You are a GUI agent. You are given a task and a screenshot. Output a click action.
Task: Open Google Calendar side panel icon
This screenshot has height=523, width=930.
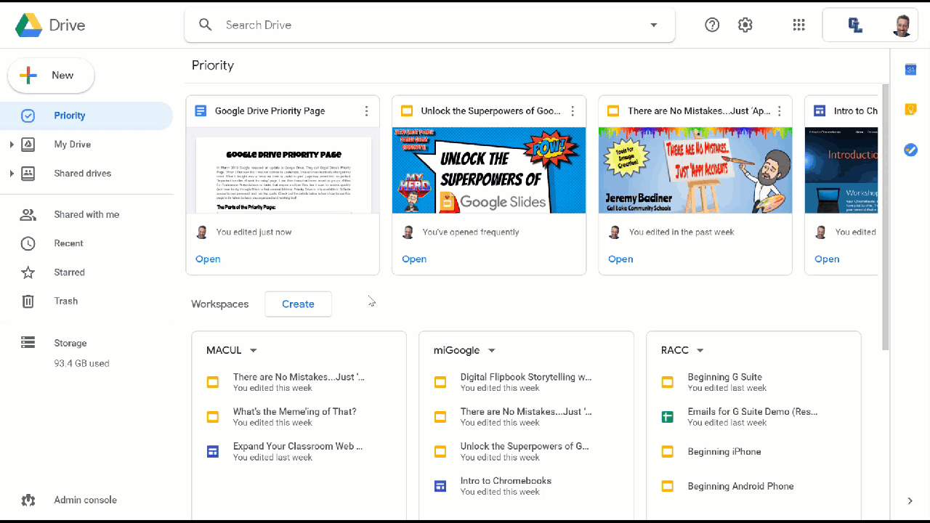tap(910, 70)
